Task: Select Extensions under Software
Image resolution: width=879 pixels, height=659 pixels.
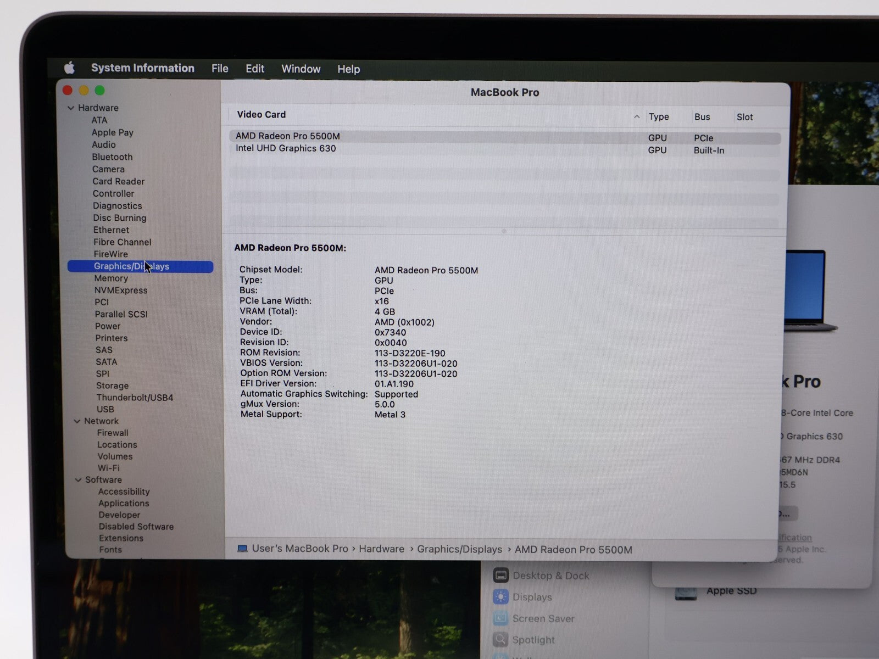Action: (x=121, y=538)
